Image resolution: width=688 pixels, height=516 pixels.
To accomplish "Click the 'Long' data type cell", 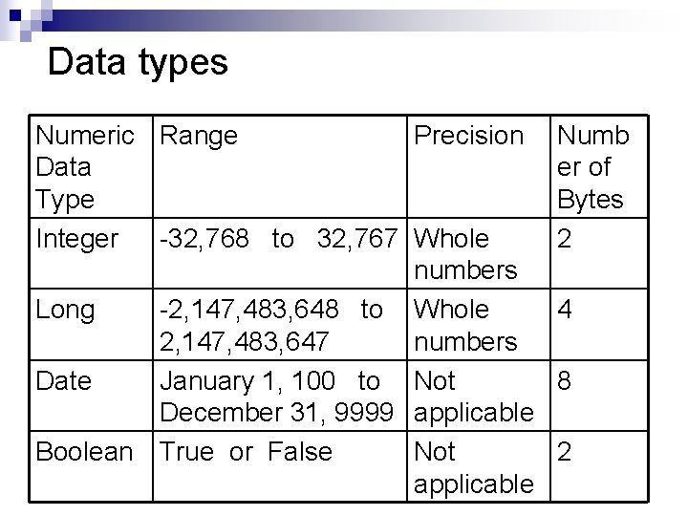I will (91, 325).
